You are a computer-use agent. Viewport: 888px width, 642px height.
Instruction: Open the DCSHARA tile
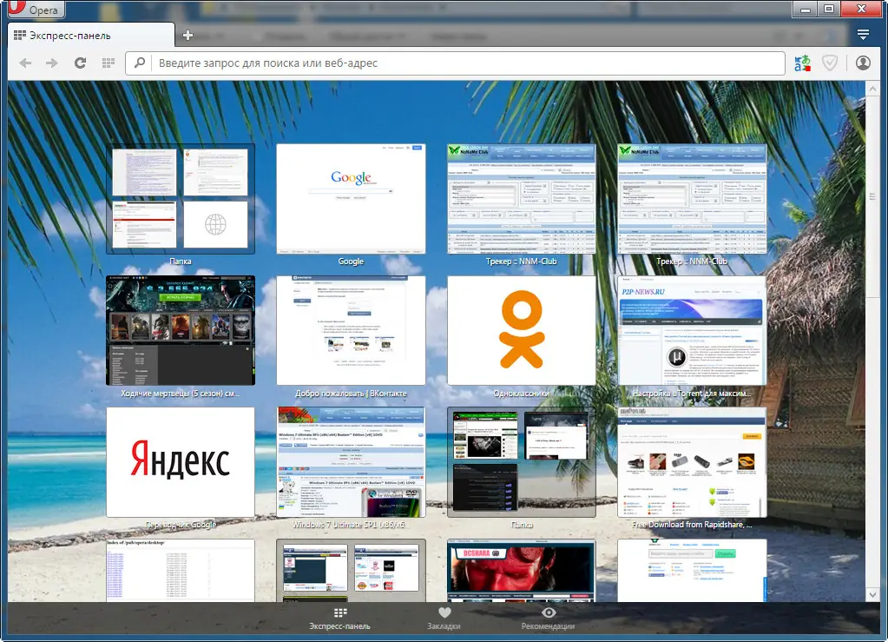coord(522,570)
